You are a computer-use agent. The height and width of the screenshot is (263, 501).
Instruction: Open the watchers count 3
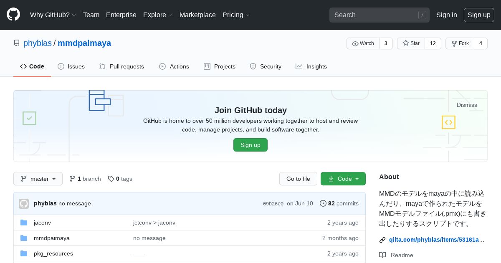coord(386,43)
